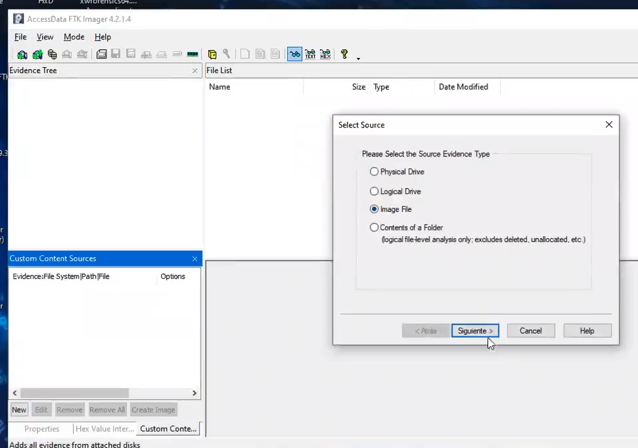Click the Add Evidence Item toolbar icon

(22, 54)
